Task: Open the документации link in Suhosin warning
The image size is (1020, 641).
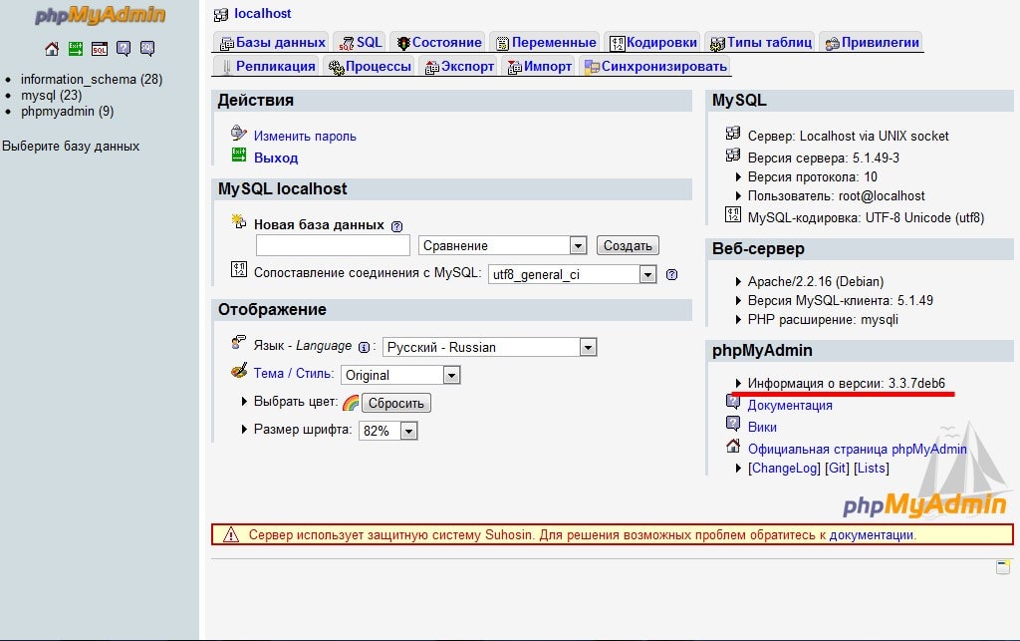Action: (x=871, y=535)
